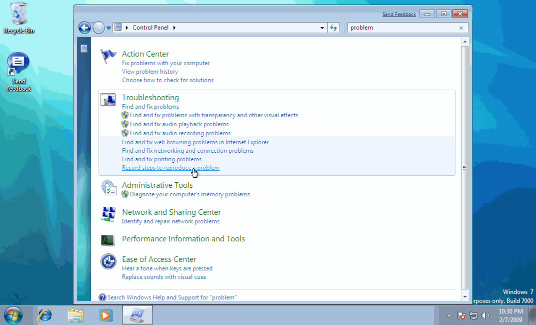Click the Network and Sharing Center icon
Image resolution: width=536 pixels, height=325 pixels.
108,214
